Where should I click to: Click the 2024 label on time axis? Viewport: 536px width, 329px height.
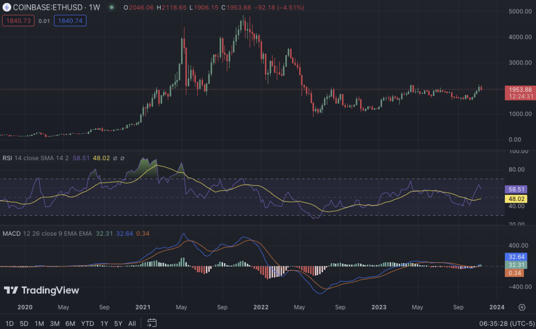click(497, 307)
